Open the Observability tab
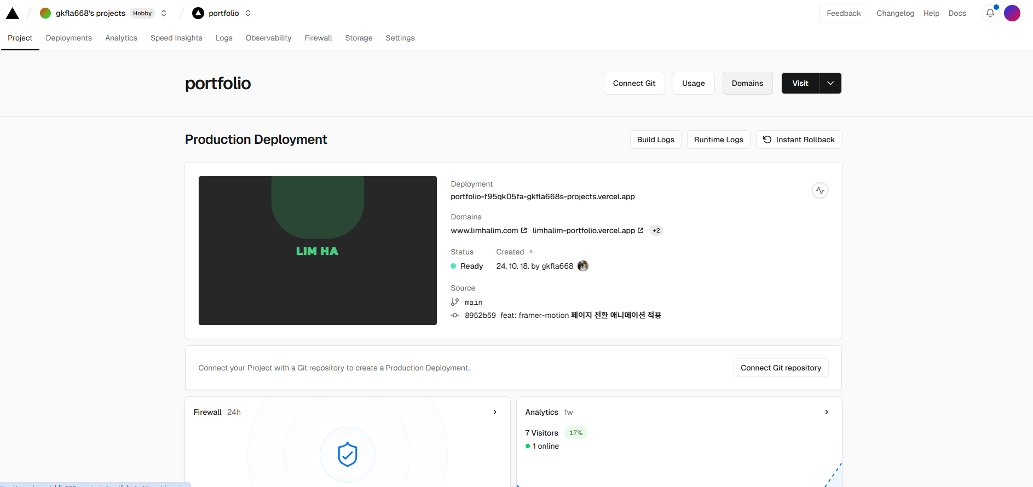 (x=268, y=38)
